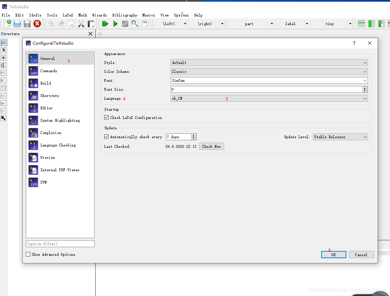Click the Save file floppy icon
The image size is (390, 296).
pos(27,24)
